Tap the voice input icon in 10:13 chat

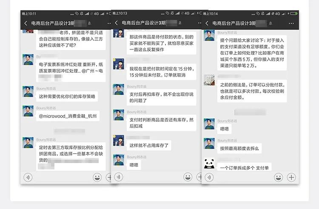click(x=118, y=177)
